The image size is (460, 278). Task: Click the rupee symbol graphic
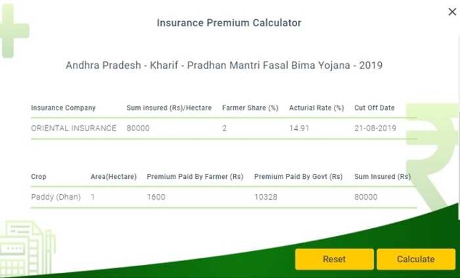(431, 157)
